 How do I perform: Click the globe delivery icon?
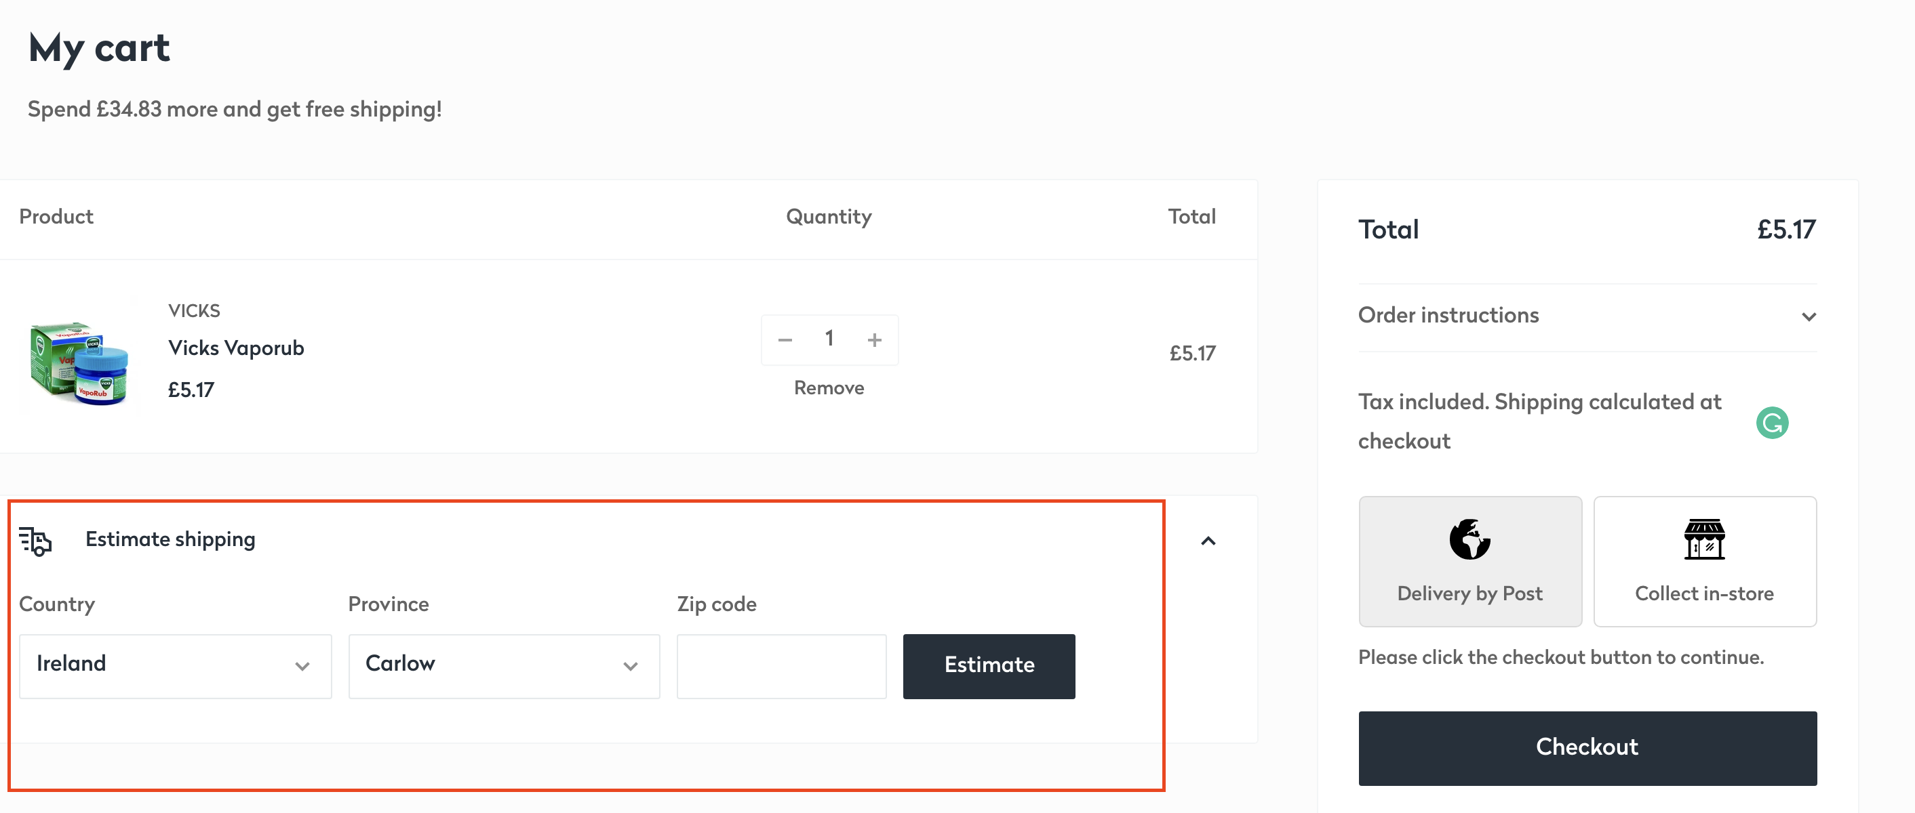click(x=1469, y=539)
